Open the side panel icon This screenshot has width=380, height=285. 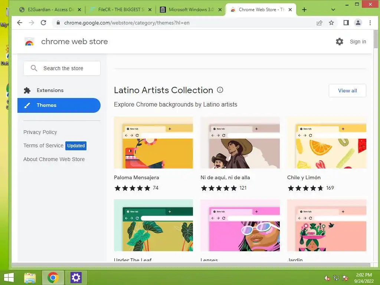click(x=346, y=23)
